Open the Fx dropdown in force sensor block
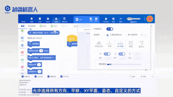This screenshot has height=97, width=173. [x=46, y=33]
